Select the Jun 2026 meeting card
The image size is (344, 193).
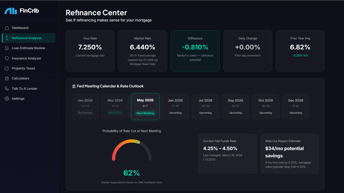tap(175, 107)
